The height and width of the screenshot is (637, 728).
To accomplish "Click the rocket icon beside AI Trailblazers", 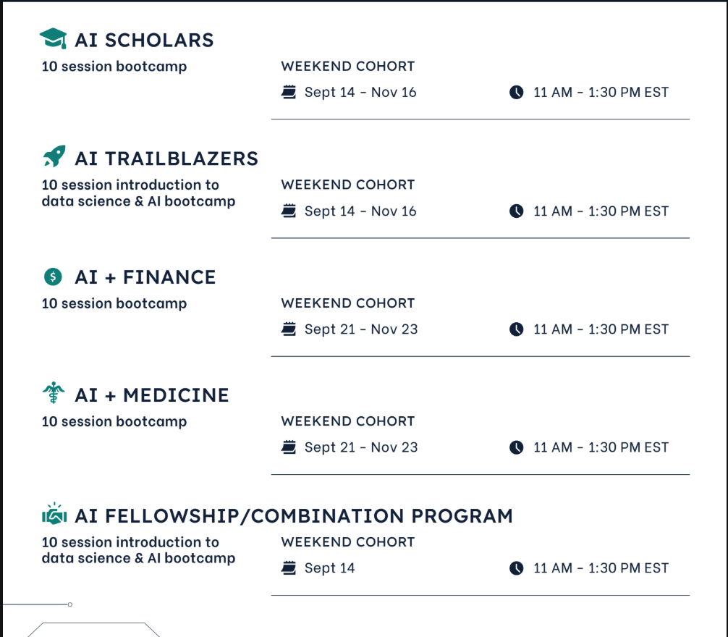I will (54, 157).
